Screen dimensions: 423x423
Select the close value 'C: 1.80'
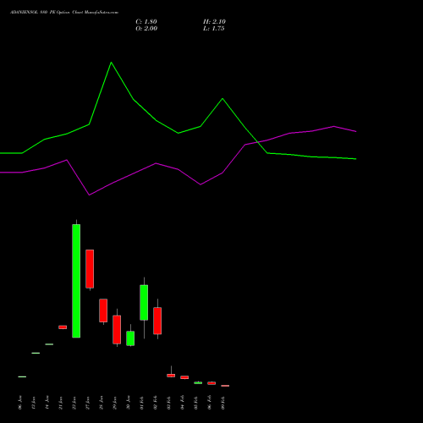click(x=146, y=22)
